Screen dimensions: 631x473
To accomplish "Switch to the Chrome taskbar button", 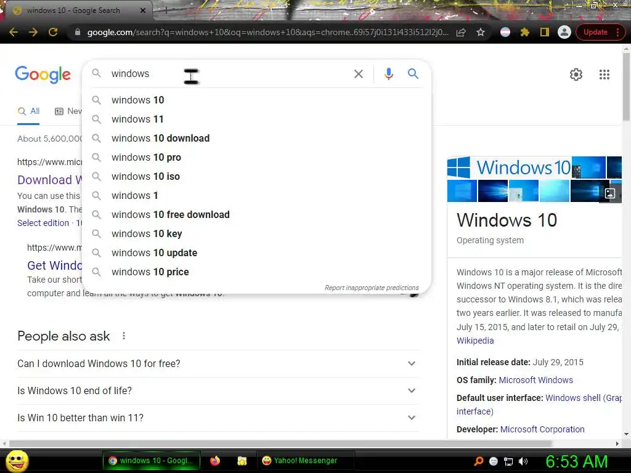I will 152,461.
